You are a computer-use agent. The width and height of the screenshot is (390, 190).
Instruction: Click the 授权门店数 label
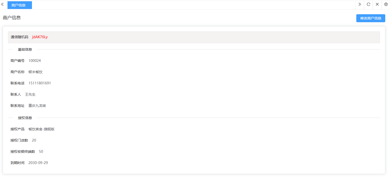[x=19, y=140]
